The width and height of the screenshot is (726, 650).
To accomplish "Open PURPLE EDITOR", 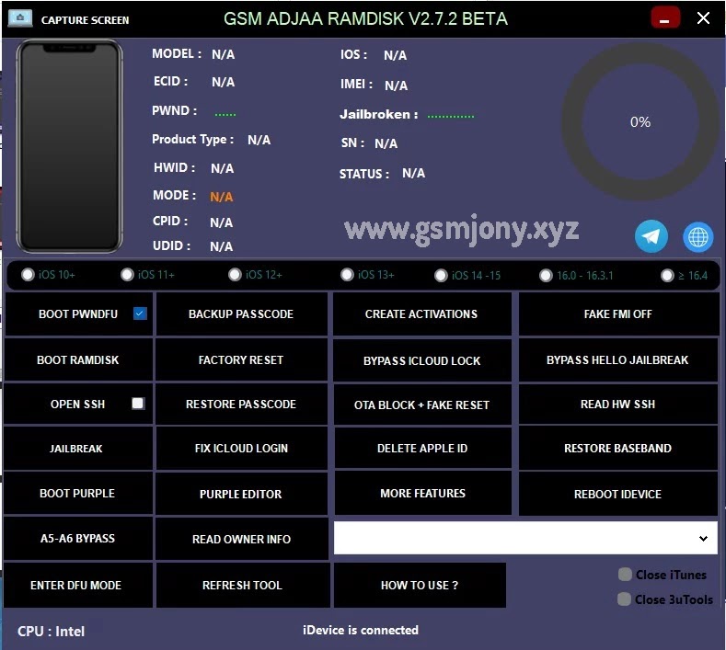I will (x=241, y=494).
